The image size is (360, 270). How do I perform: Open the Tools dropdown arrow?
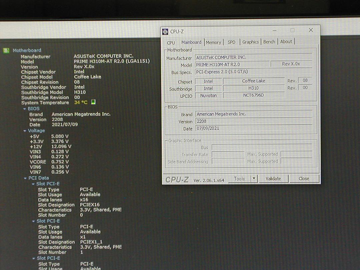click(254, 178)
